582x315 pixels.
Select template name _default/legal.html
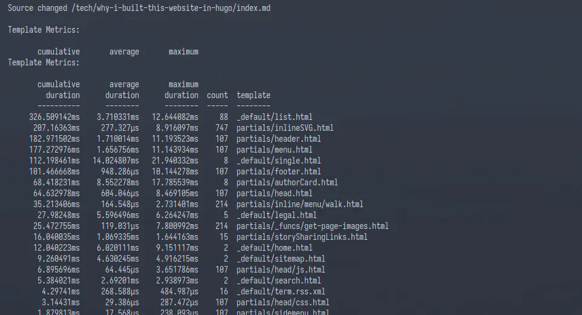(x=276, y=215)
